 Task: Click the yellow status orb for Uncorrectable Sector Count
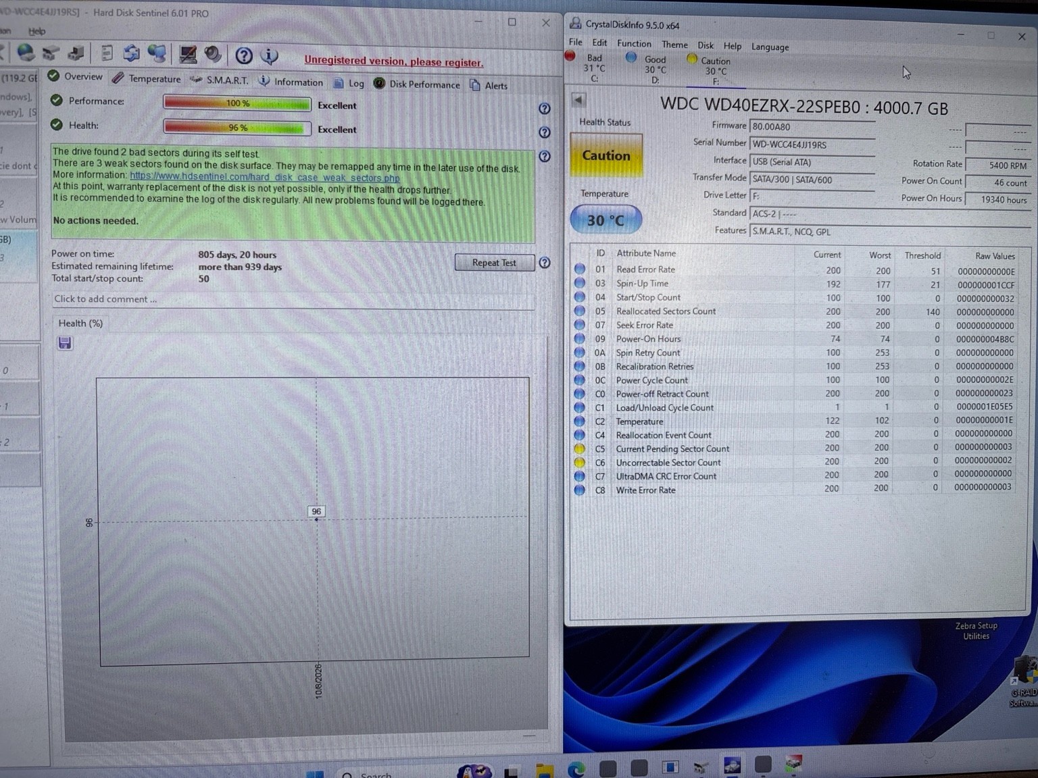click(580, 463)
